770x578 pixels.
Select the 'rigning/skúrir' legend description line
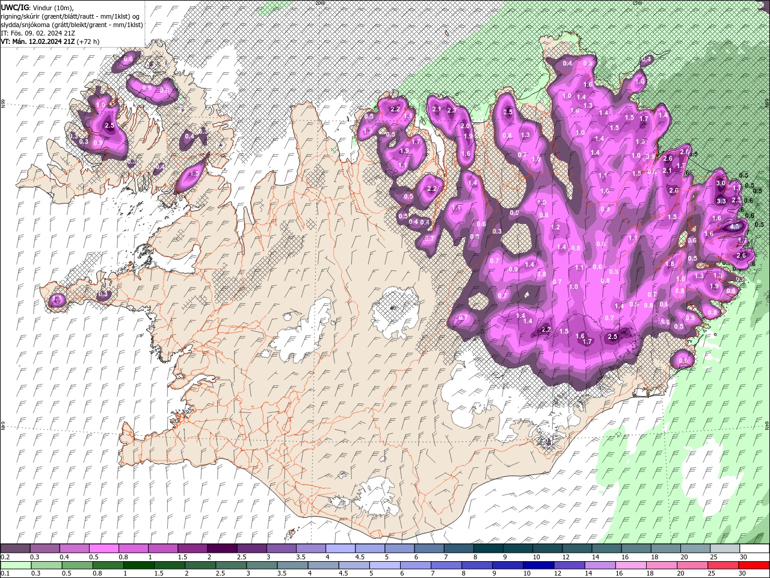70,16
